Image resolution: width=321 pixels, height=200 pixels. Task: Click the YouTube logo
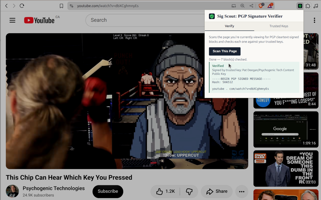[x=39, y=20]
